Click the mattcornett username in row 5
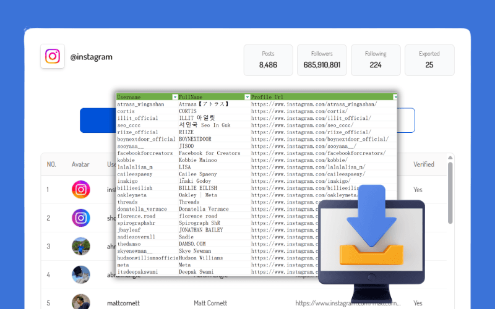The image size is (495, 309). tap(123, 303)
